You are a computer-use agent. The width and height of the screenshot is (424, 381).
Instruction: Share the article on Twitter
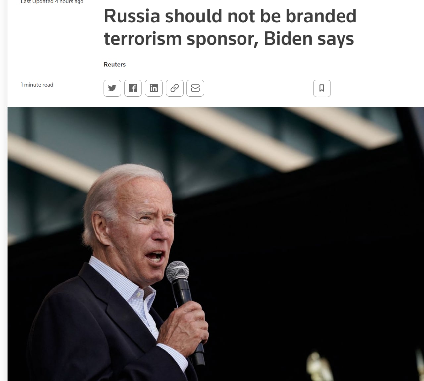(x=112, y=88)
